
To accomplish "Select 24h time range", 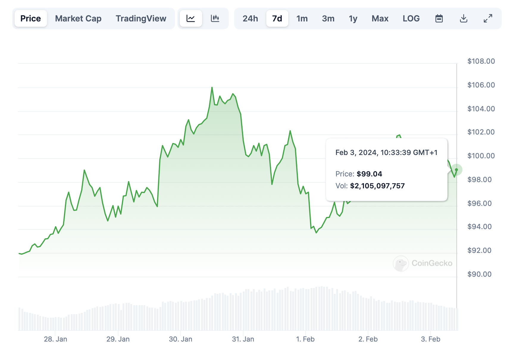I will (x=250, y=18).
